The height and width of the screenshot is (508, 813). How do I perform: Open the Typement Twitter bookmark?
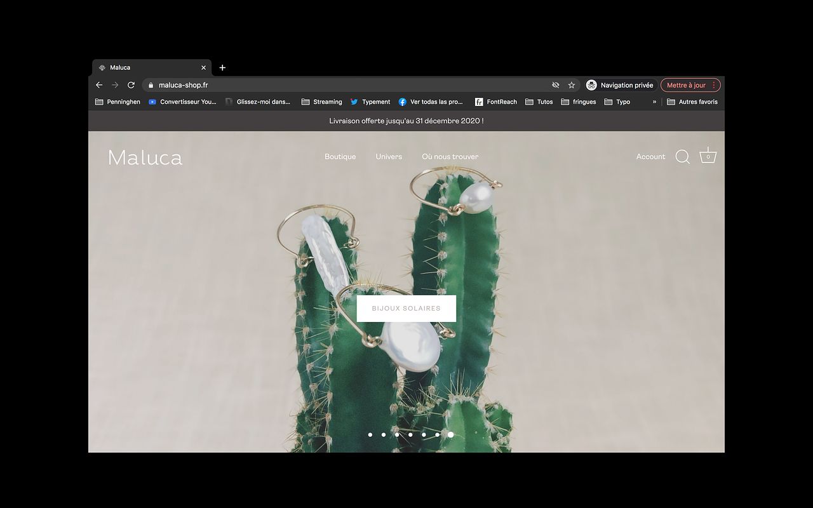pyautogui.click(x=370, y=102)
